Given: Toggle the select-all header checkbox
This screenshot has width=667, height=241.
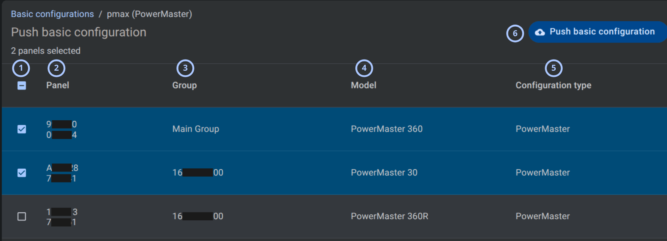Looking at the screenshot, I should coord(22,85).
